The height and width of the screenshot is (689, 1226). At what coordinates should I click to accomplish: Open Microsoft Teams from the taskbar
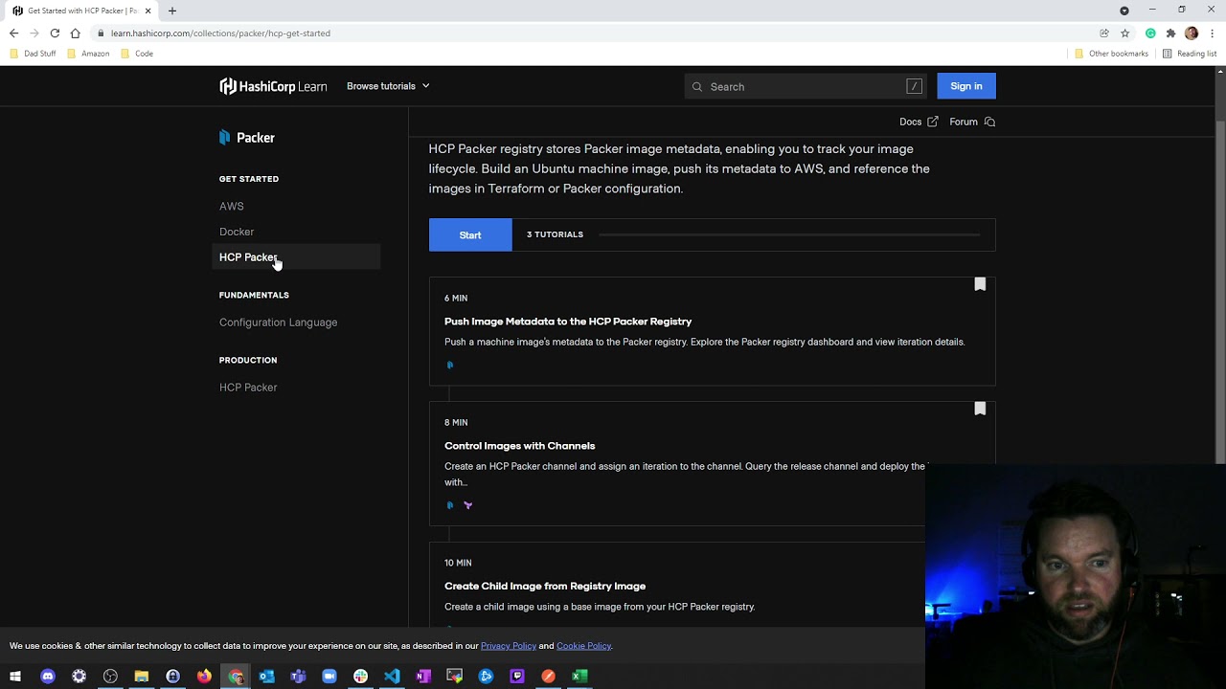click(x=298, y=677)
